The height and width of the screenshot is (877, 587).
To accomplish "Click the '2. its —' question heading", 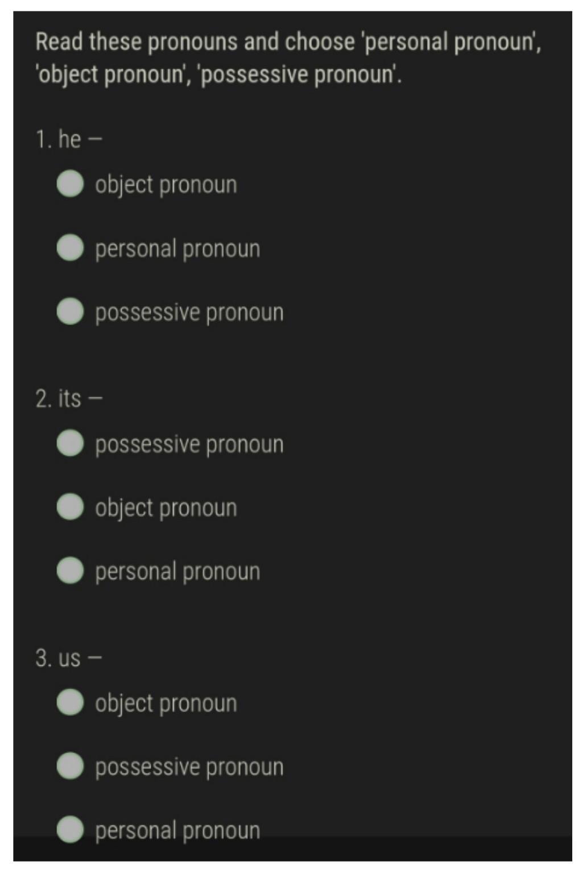I will click(x=69, y=398).
